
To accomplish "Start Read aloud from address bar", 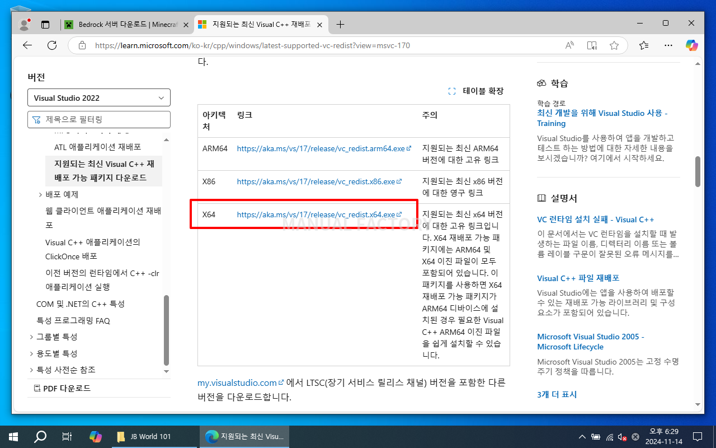I will tap(569, 45).
